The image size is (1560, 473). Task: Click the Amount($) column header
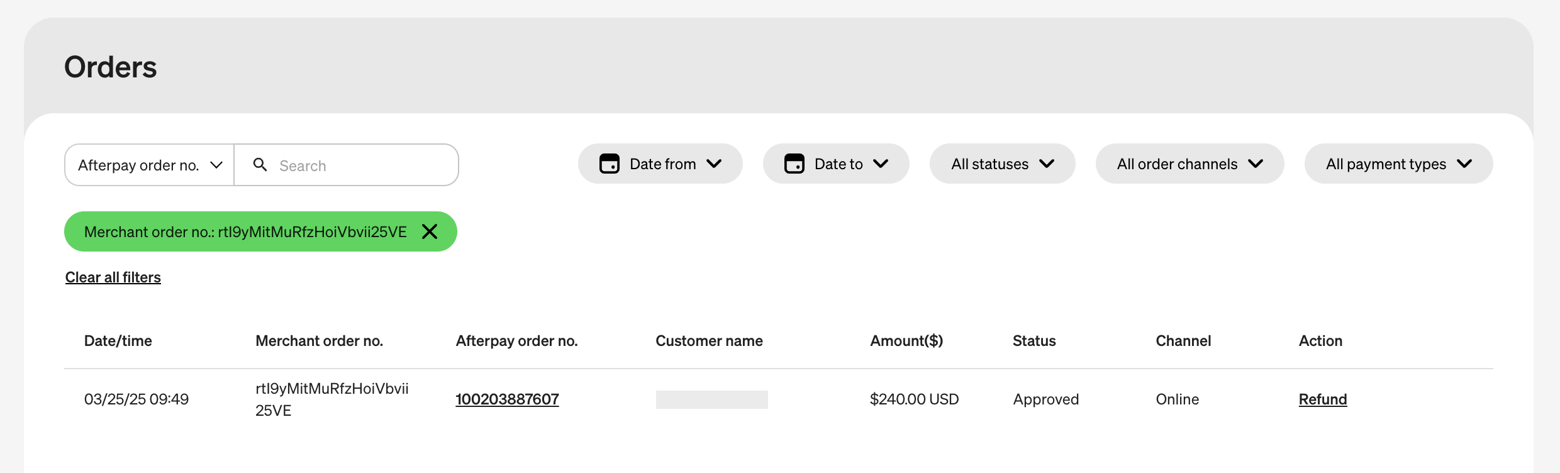906,341
